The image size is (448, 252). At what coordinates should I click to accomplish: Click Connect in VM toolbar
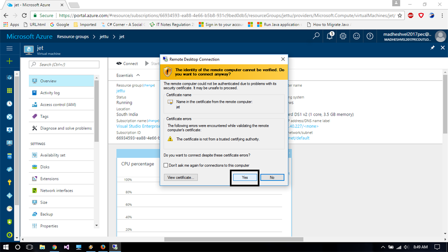pos(127,64)
